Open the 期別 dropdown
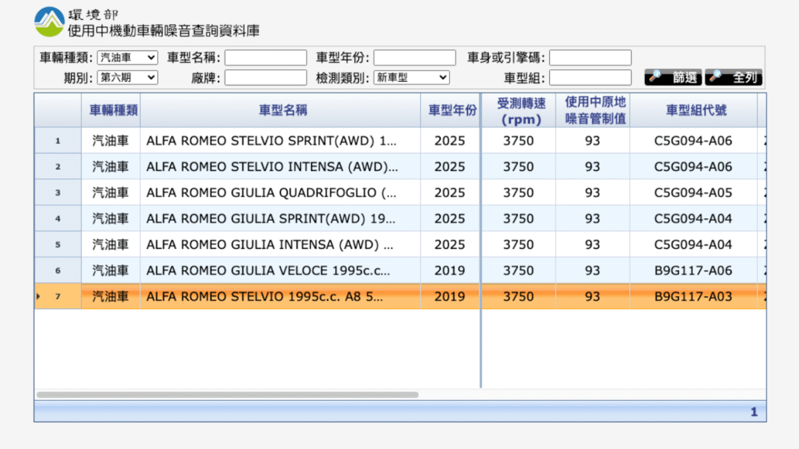Image resolution: width=799 pixels, height=449 pixels. 127,78
